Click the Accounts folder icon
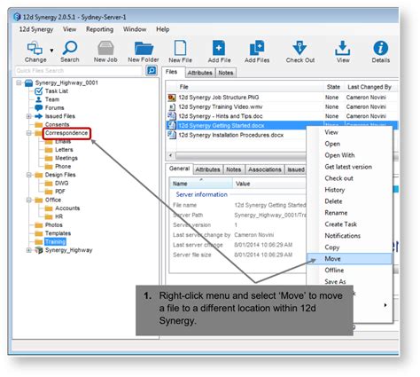The height and width of the screenshot is (377, 420). 49,208
